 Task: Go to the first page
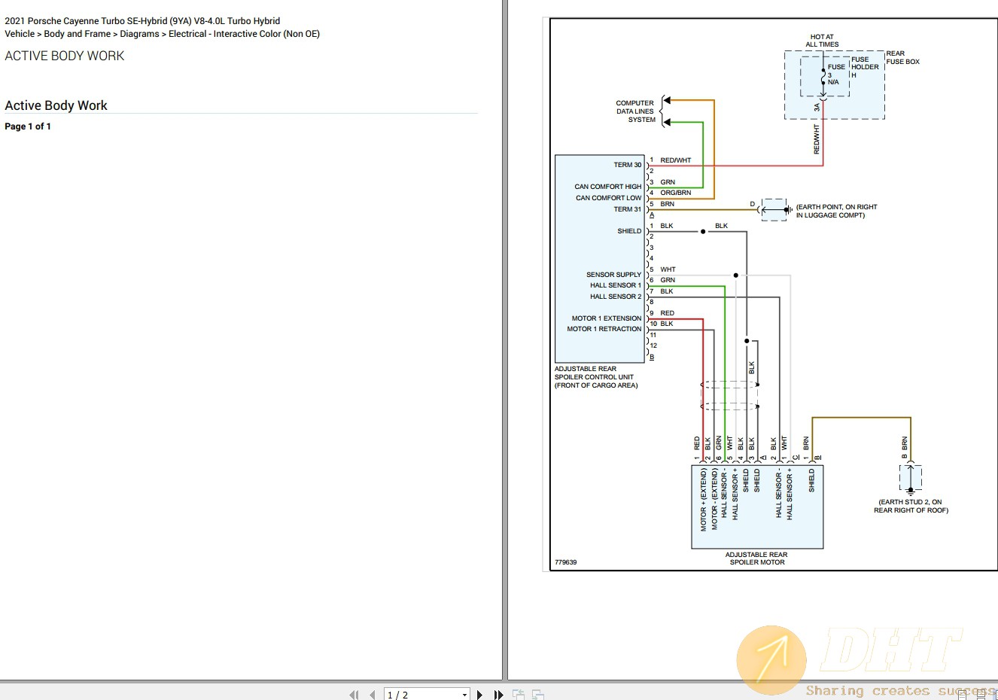point(354,695)
